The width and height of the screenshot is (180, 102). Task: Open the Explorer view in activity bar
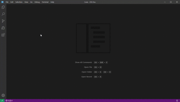point(3,7)
